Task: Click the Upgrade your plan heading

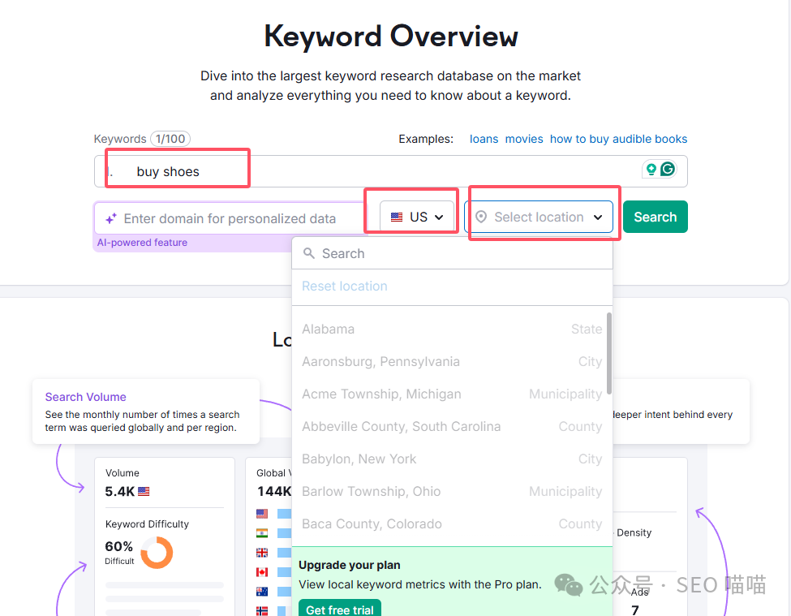Action: pyautogui.click(x=350, y=565)
